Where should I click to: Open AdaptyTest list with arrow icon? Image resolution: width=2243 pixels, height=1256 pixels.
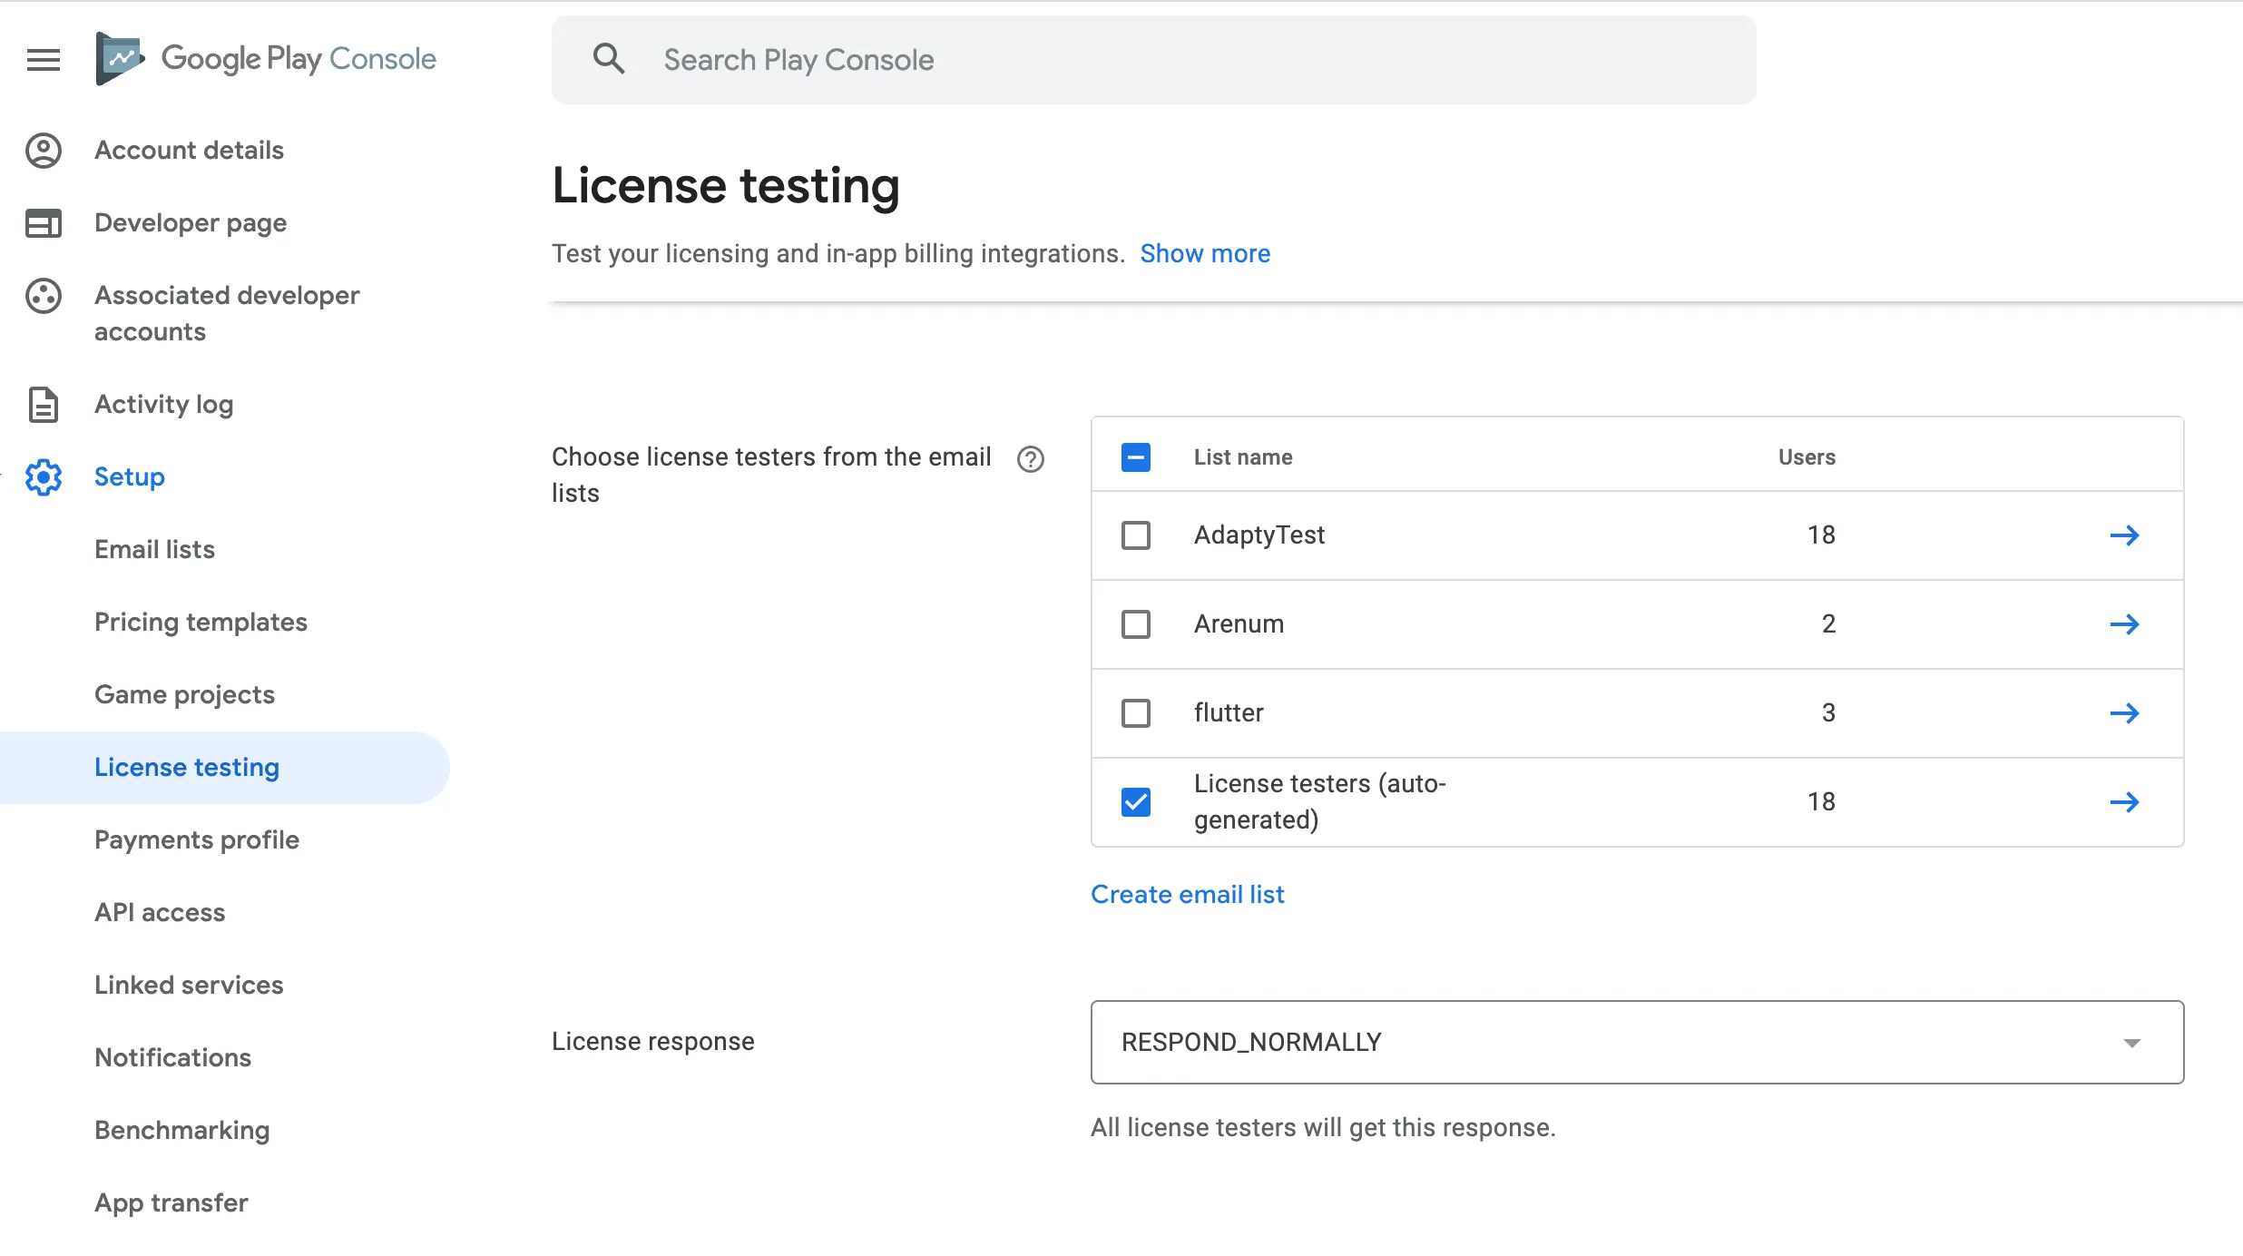(x=2124, y=535)
